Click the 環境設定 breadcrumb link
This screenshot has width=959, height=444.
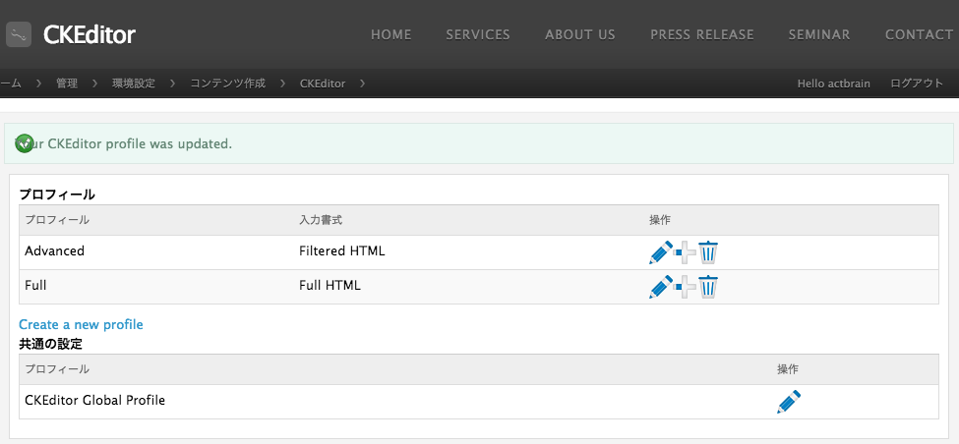(133, 83)
